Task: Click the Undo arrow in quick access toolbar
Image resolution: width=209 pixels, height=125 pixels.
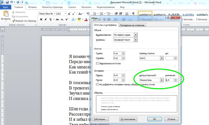Action: point(11,2)
